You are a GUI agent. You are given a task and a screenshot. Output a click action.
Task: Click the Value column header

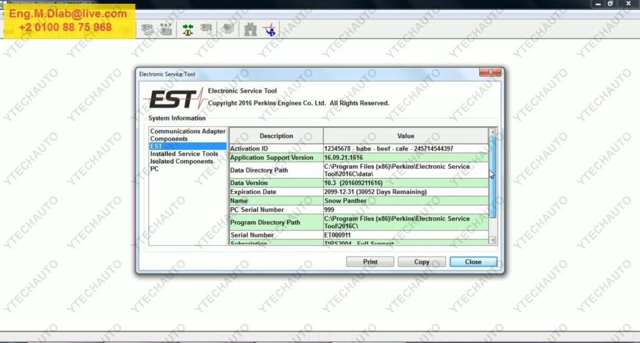[x=405, y=136]
